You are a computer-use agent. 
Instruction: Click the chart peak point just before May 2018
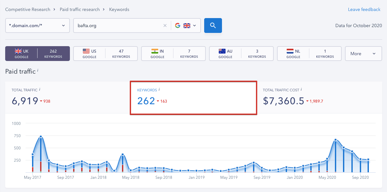coord(122,154)
